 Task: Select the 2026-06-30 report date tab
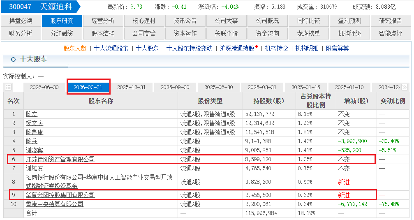(44, 87)
